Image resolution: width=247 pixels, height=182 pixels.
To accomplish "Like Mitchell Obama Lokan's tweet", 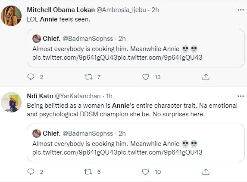I will (146, 77).
